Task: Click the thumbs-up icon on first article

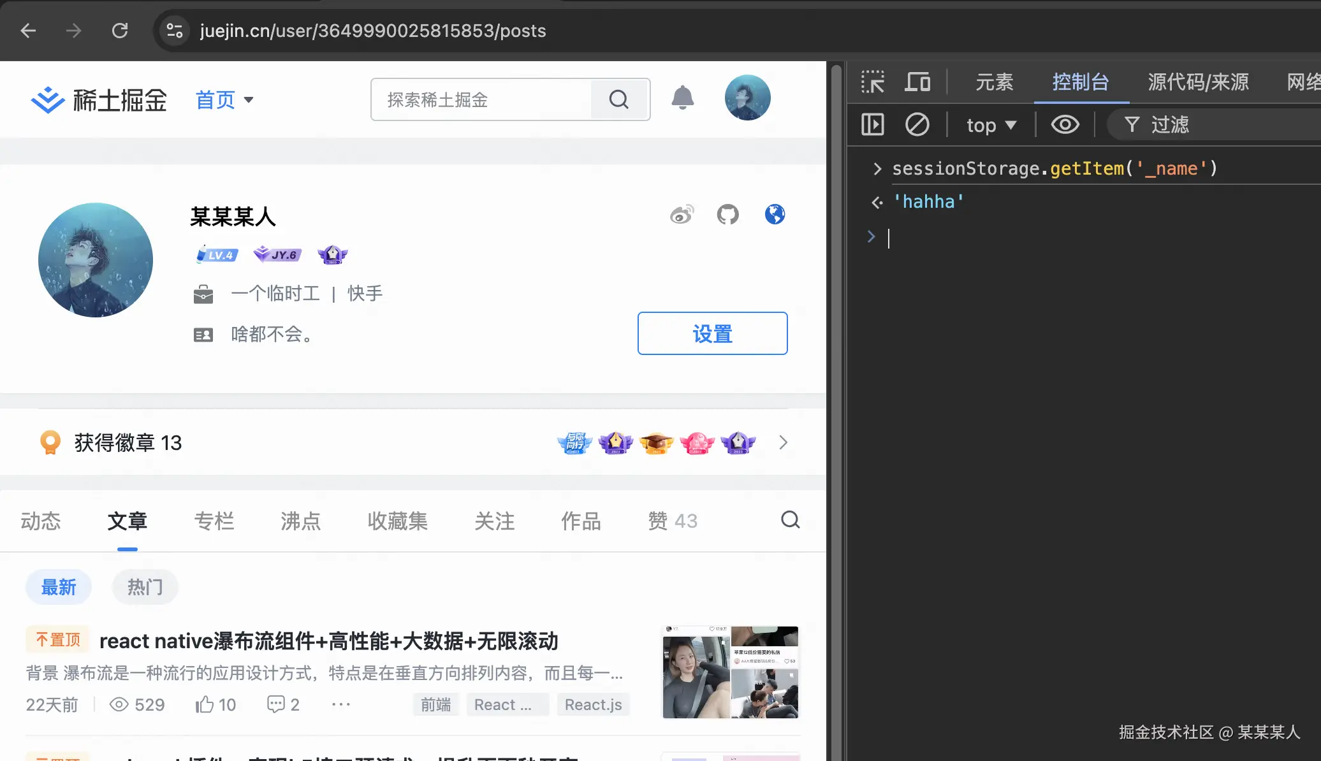Action: tap(205, 704)
